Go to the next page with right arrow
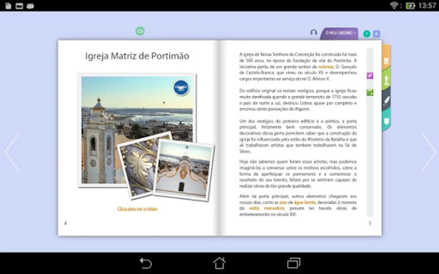This screenshot has height=274, width=439. tap(428, 152)
